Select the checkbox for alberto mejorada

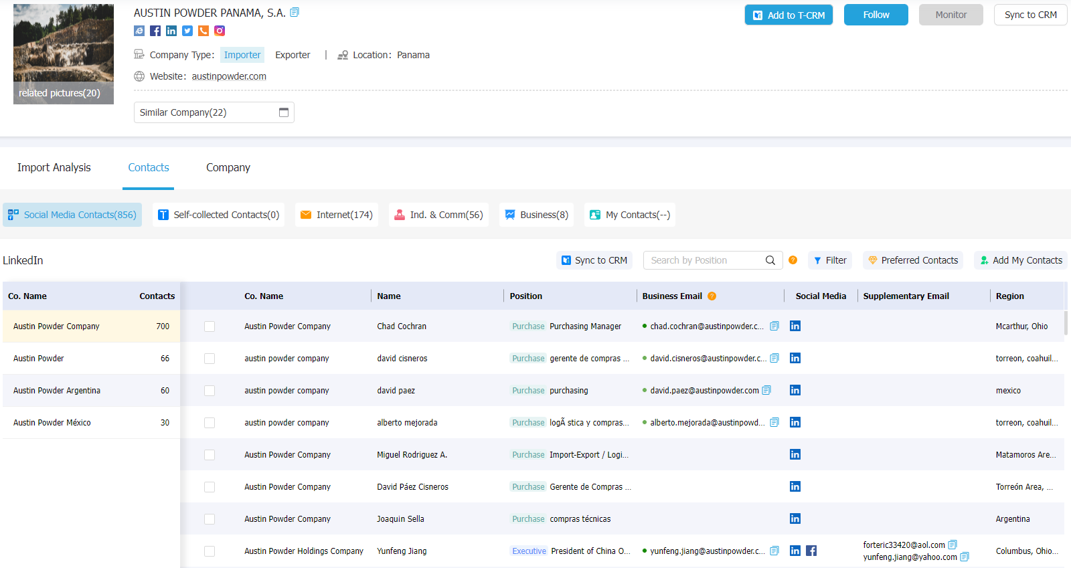(x=210, y=423)
